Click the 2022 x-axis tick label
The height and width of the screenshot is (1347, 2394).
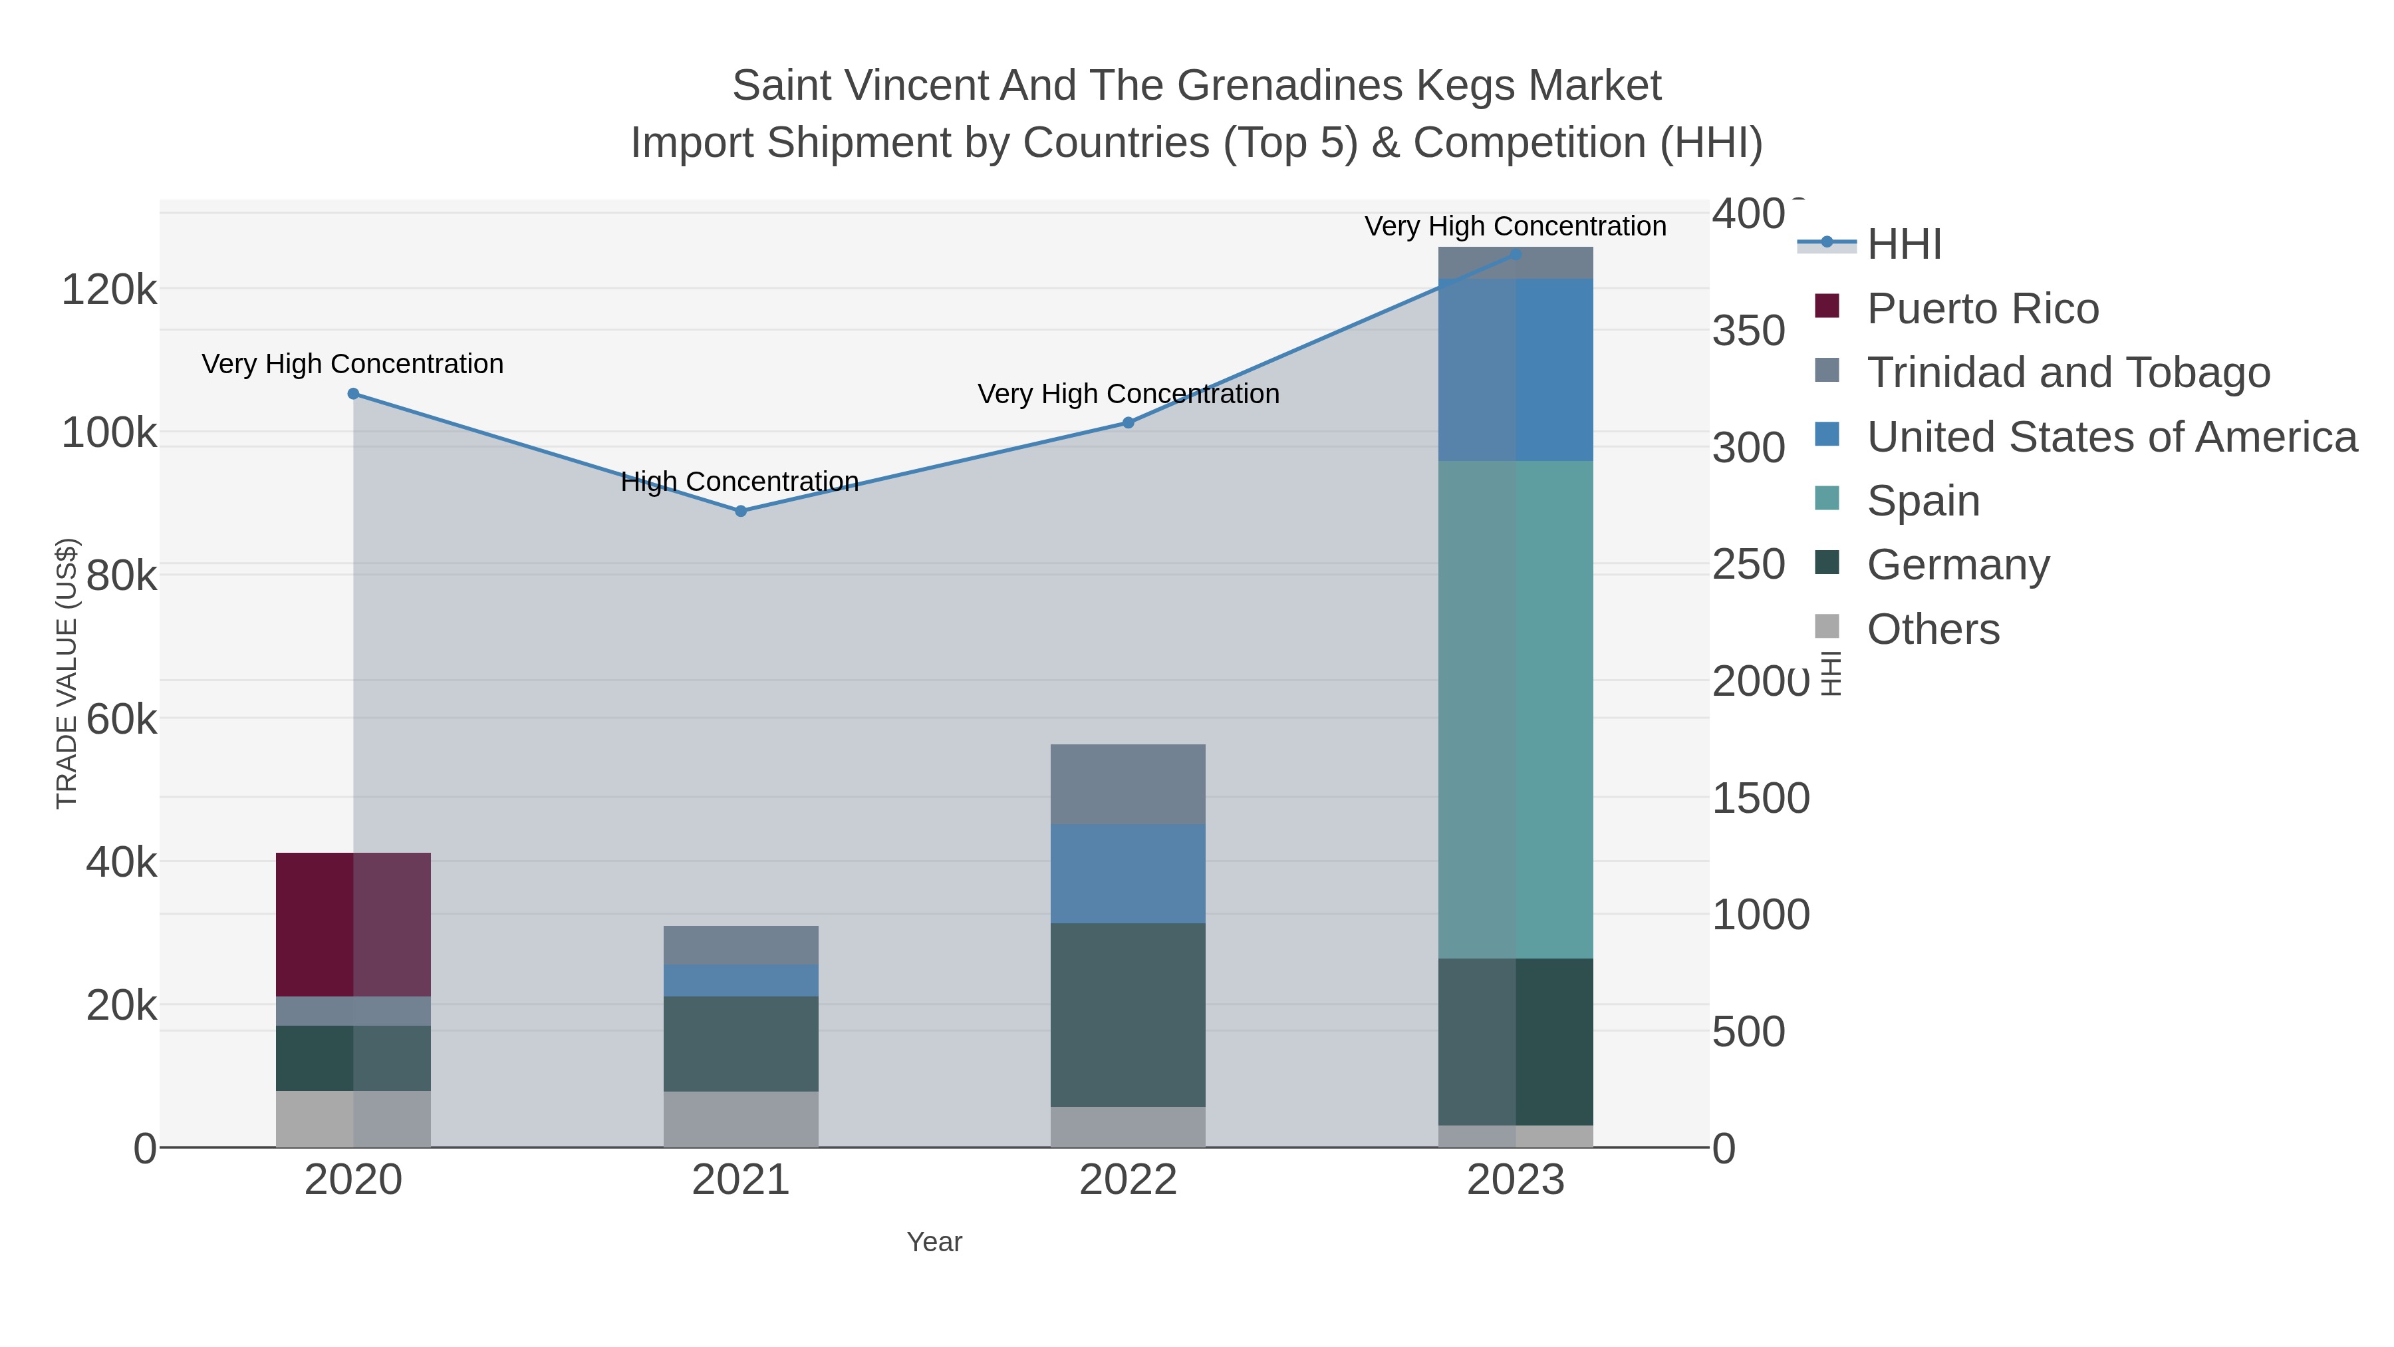coord(1129,1181)
